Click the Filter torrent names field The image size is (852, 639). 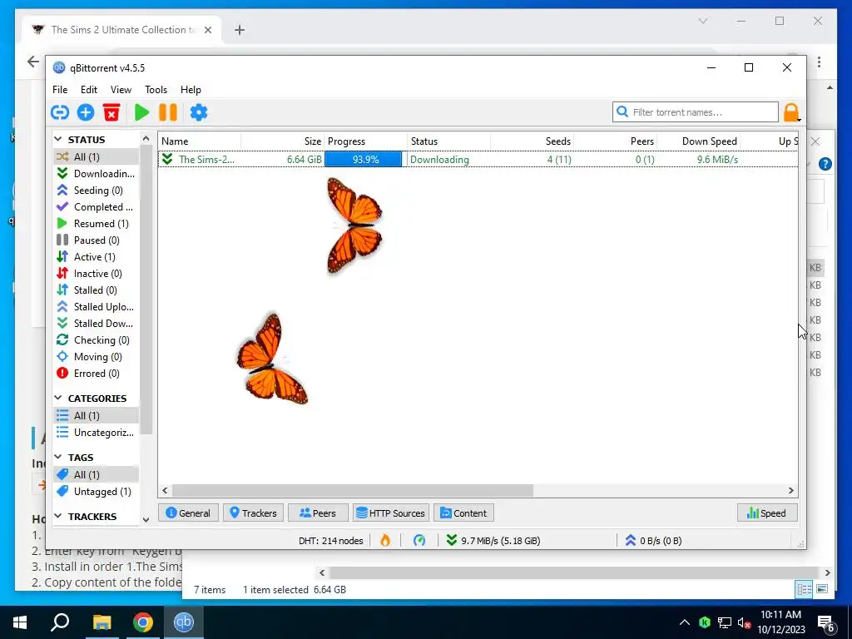696,112
